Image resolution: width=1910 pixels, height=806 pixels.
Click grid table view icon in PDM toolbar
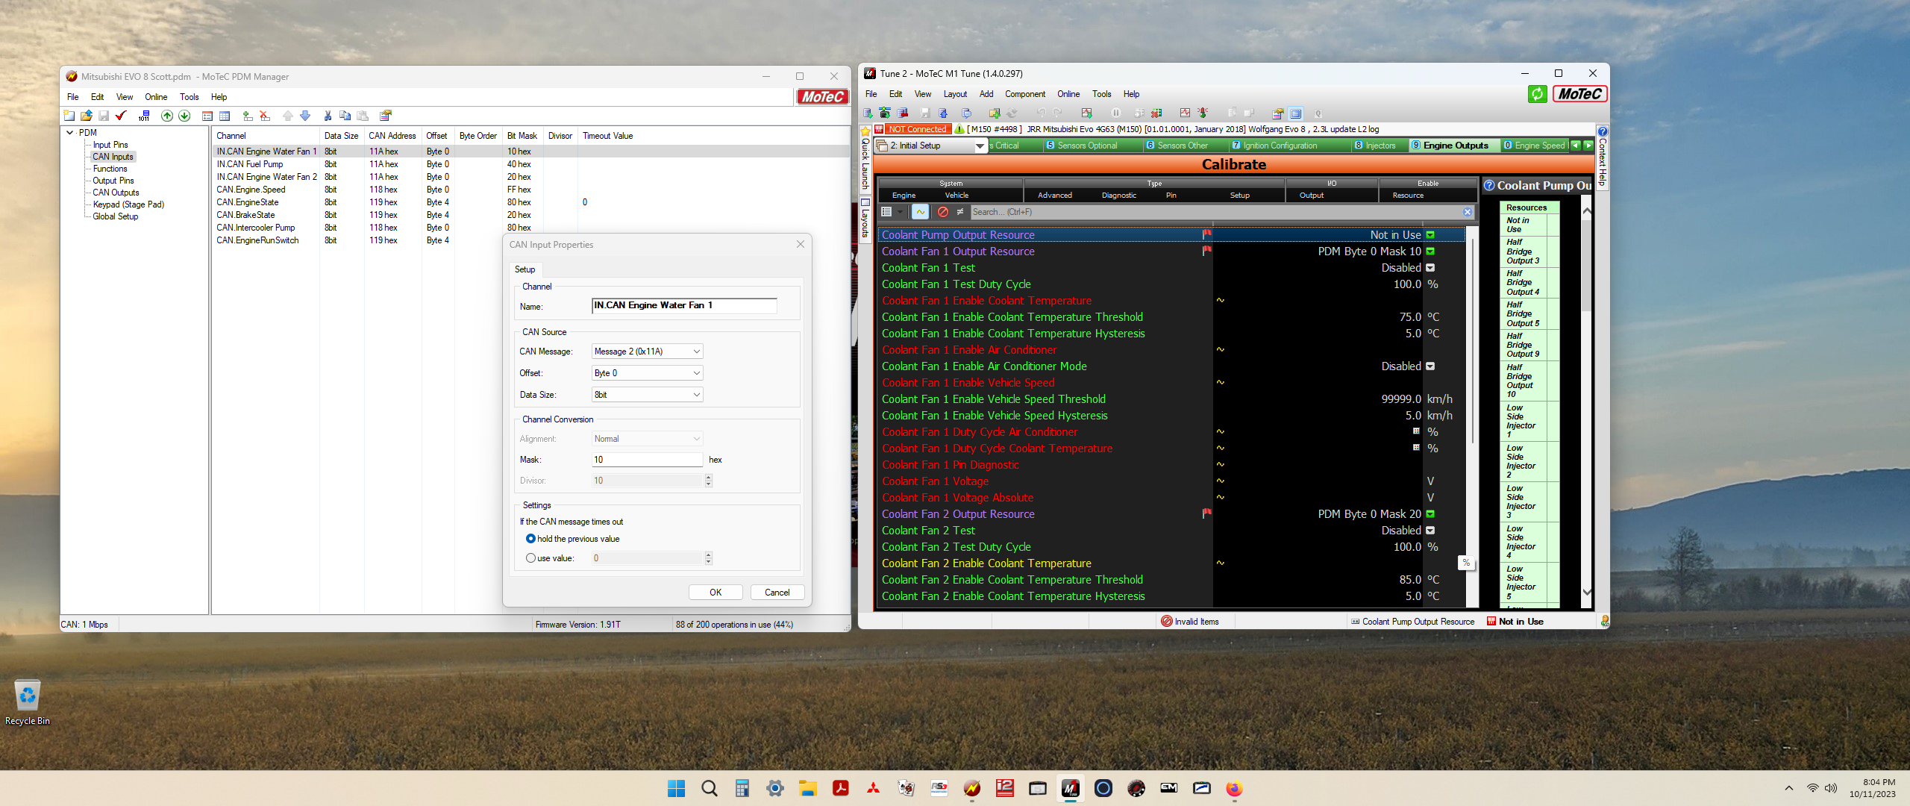click(225, 116)
